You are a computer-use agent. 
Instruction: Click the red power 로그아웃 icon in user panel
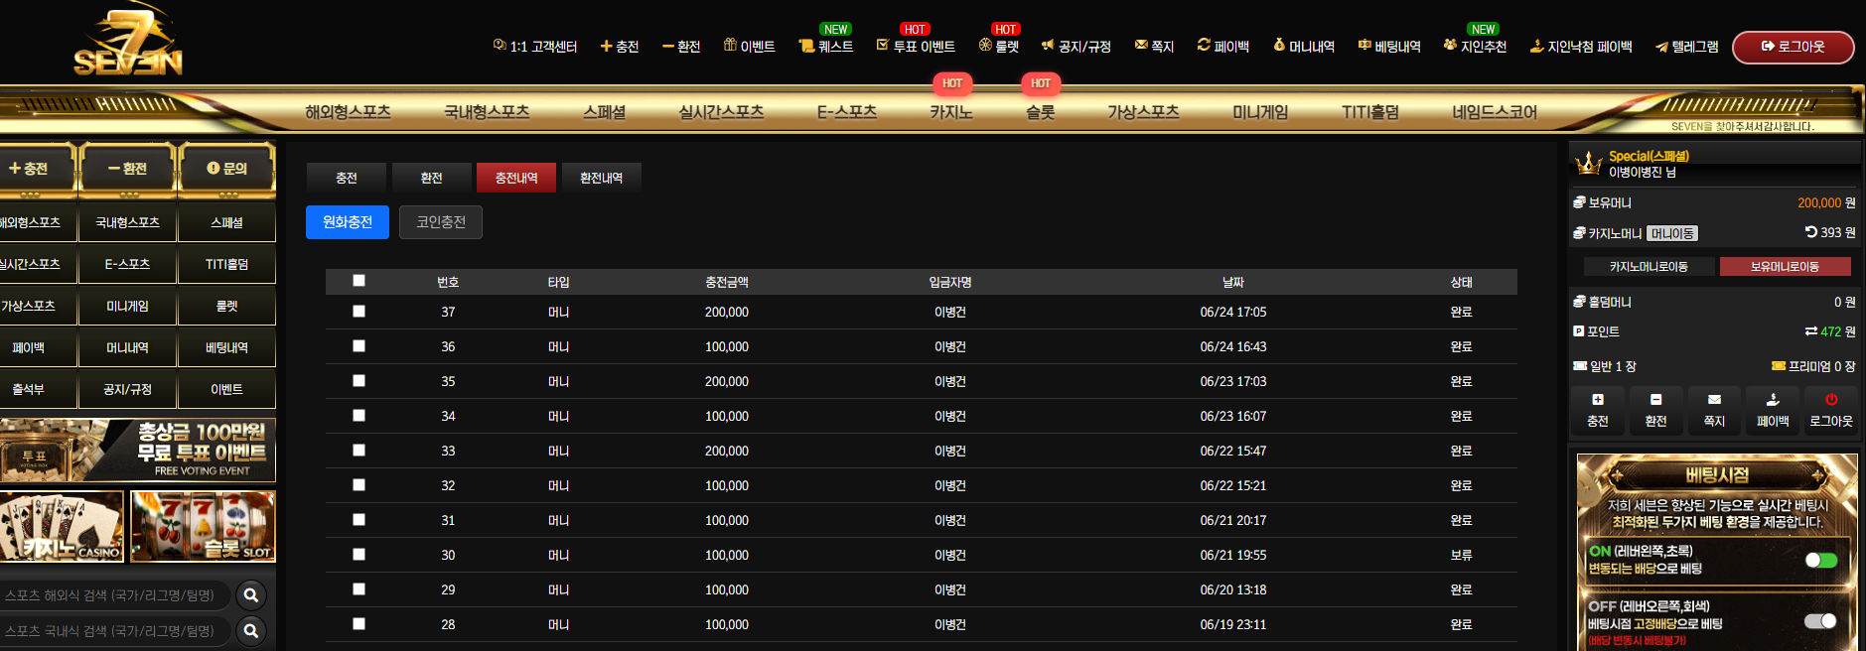1831,400
